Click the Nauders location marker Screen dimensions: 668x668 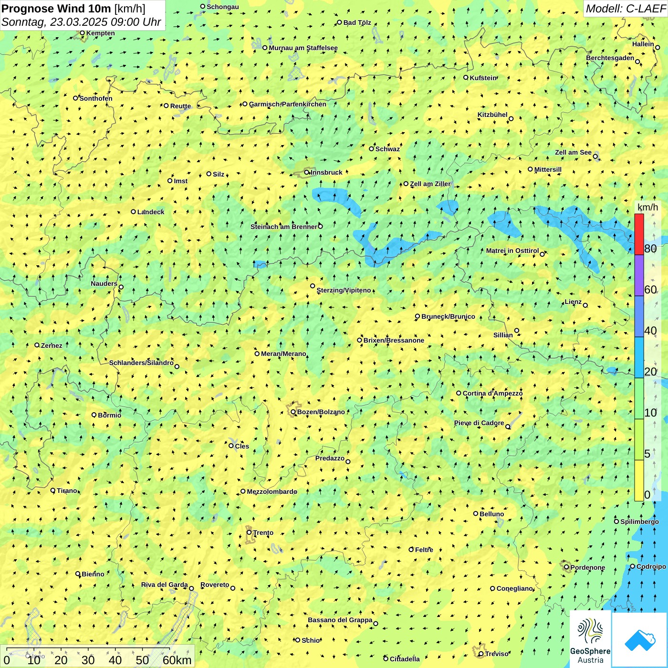click(121, 287)
